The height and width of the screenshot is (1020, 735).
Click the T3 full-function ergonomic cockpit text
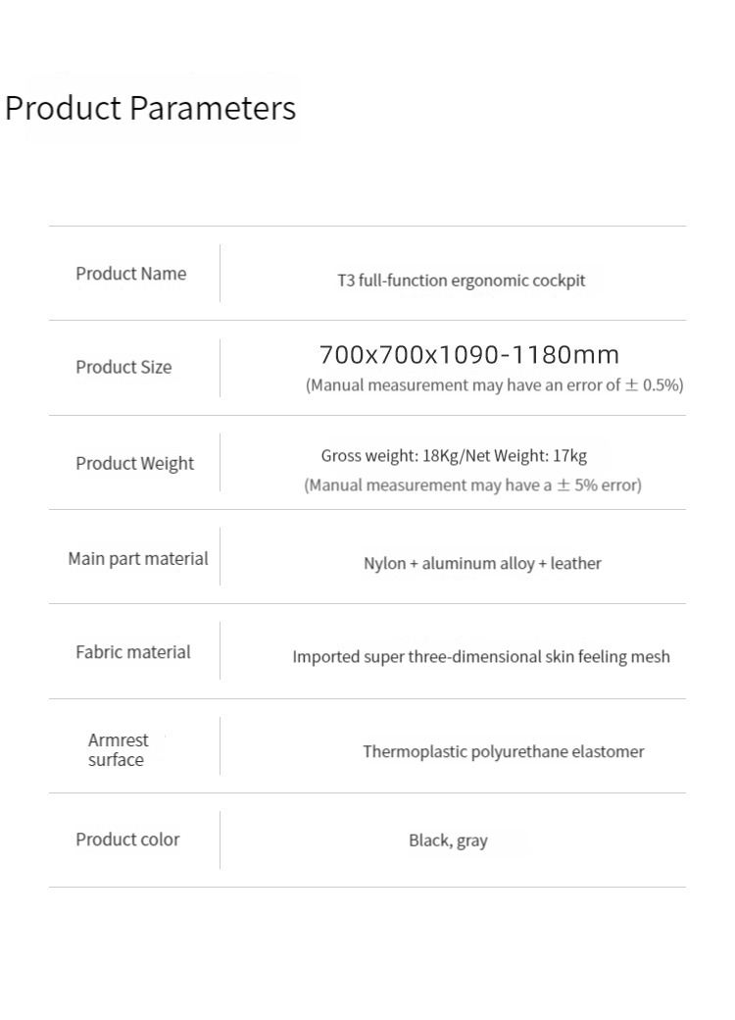[x=461, y=280]
